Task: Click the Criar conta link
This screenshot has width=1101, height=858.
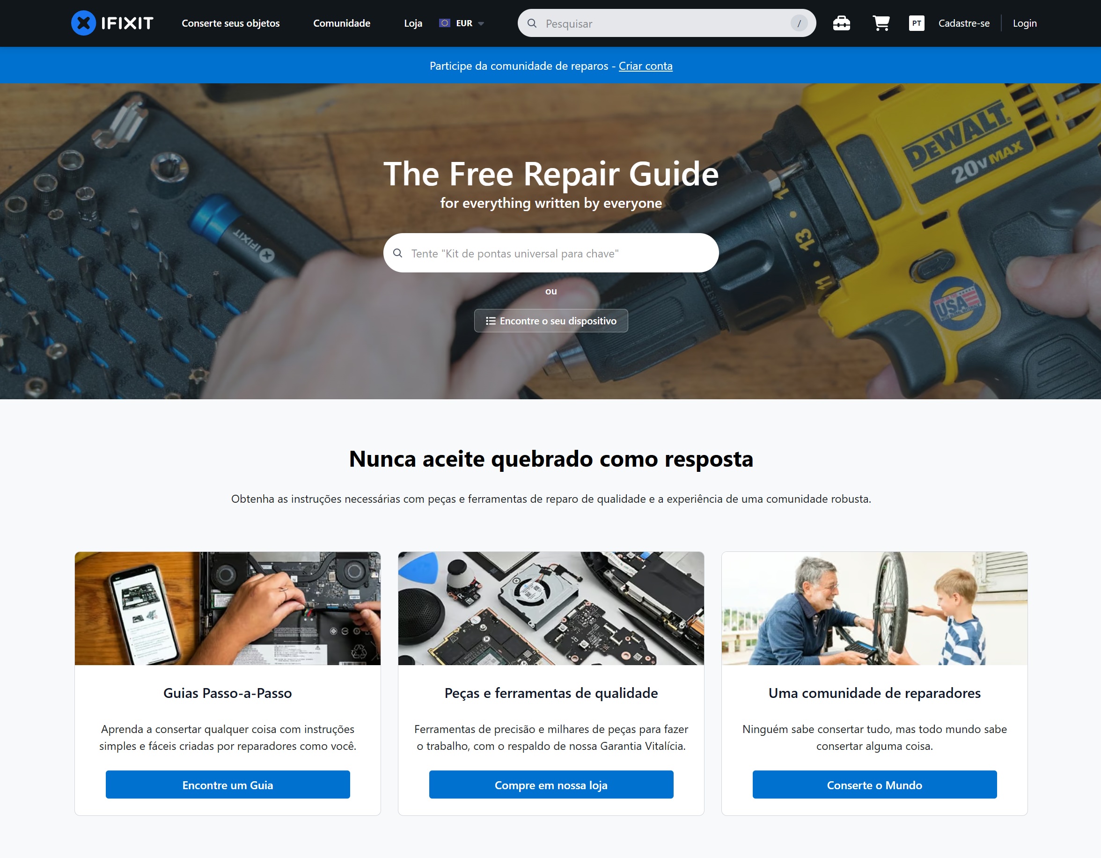Action: [645, 66]
